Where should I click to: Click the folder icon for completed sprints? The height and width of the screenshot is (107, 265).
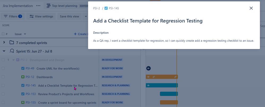[11, 43]
